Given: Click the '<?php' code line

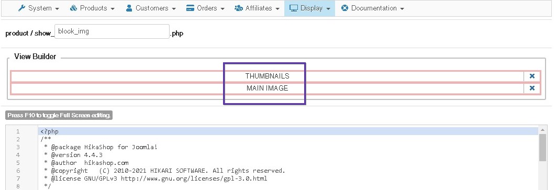Looking at the screenshot, I should tap(49, 131).
